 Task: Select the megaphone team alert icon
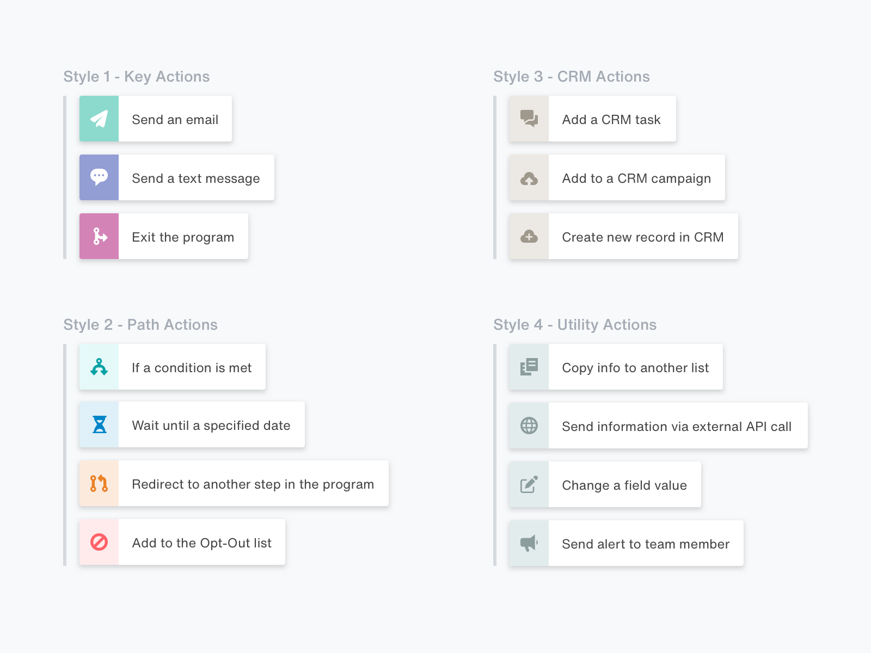tap(528, 543)
